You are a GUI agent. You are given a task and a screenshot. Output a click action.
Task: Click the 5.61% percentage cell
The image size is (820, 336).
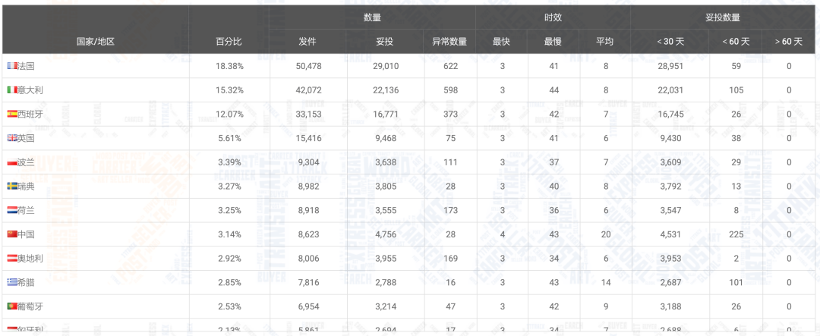coord(229,139)
